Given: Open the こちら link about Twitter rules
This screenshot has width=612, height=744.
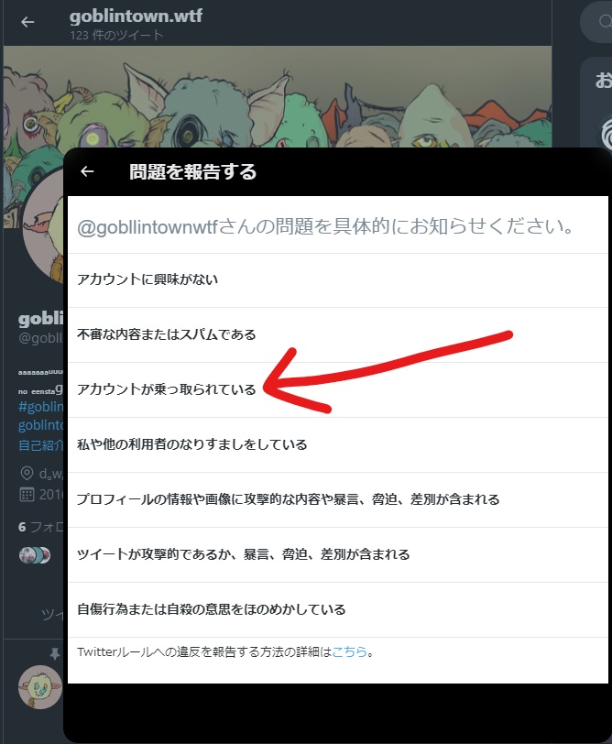Looking at the screenshot, I should click(350, 652).
